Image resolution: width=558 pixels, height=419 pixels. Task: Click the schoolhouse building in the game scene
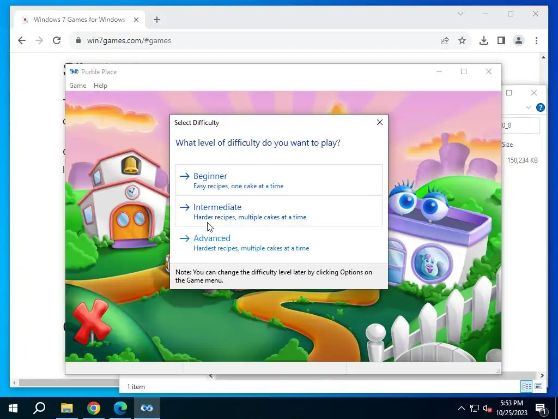click(x=124, y=200)
